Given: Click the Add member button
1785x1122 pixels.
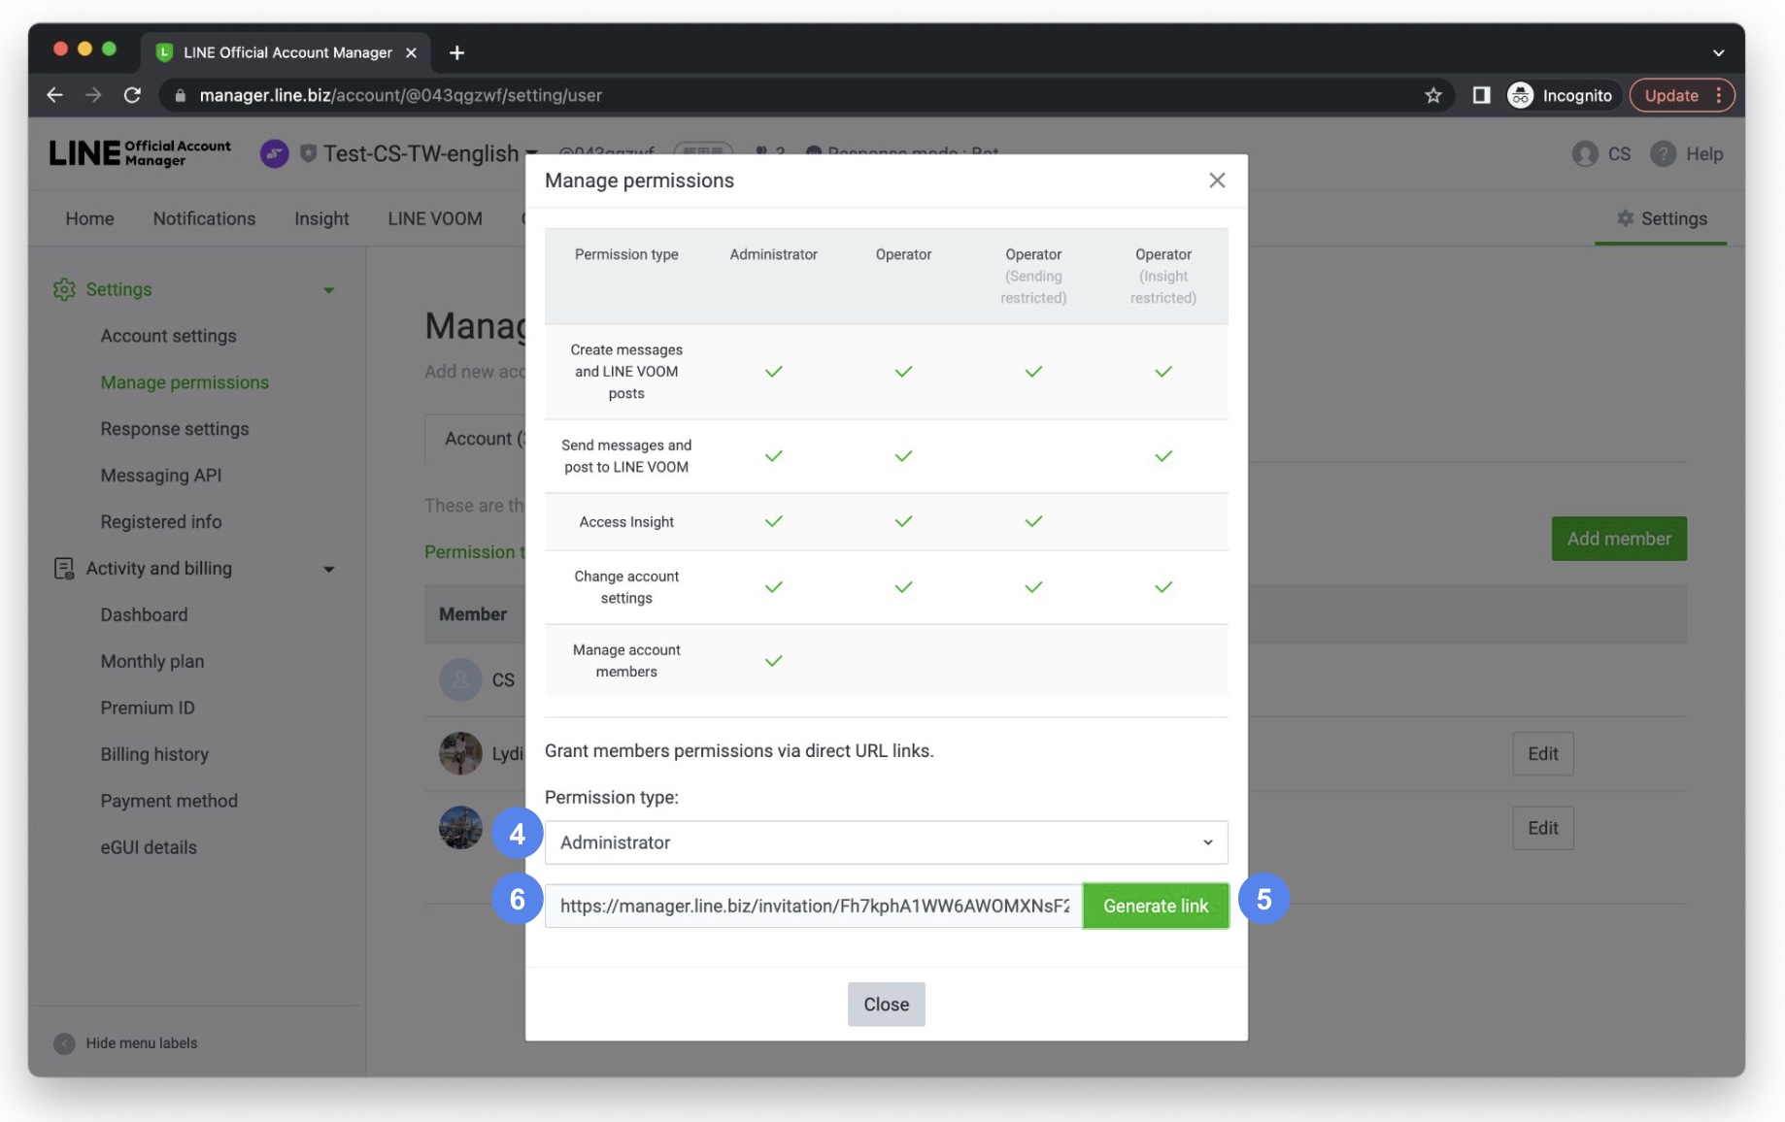Looking at the screenshot, I should (1619, 539).
